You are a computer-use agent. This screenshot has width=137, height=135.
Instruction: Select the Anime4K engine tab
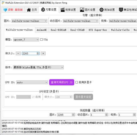pos(42,30)
